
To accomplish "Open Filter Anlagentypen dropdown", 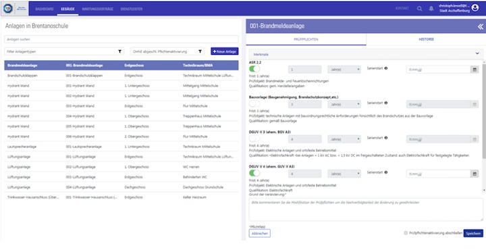I will pyautogui.click(x=64, y=51).
